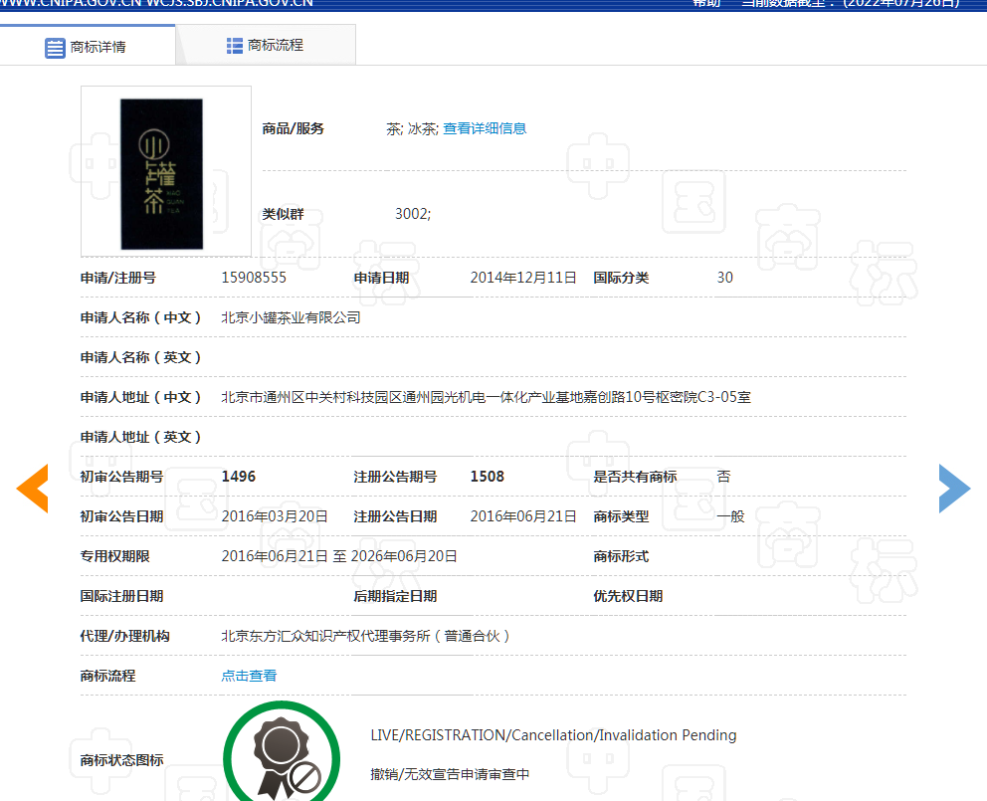This screenshot has height=801, width=987.
Task: Go to next trademark with blue arrow
Action: click(954, 489)
